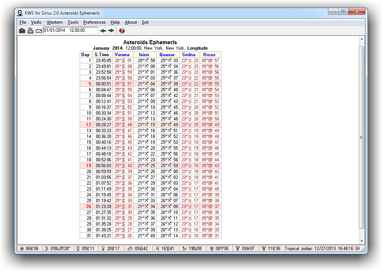
Task: Go to previous month with left arrow
Action: pos(103,31)
